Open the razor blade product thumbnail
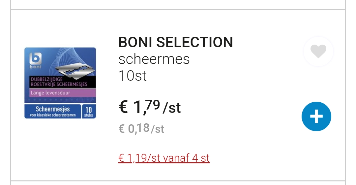 [x=60, y=83]
